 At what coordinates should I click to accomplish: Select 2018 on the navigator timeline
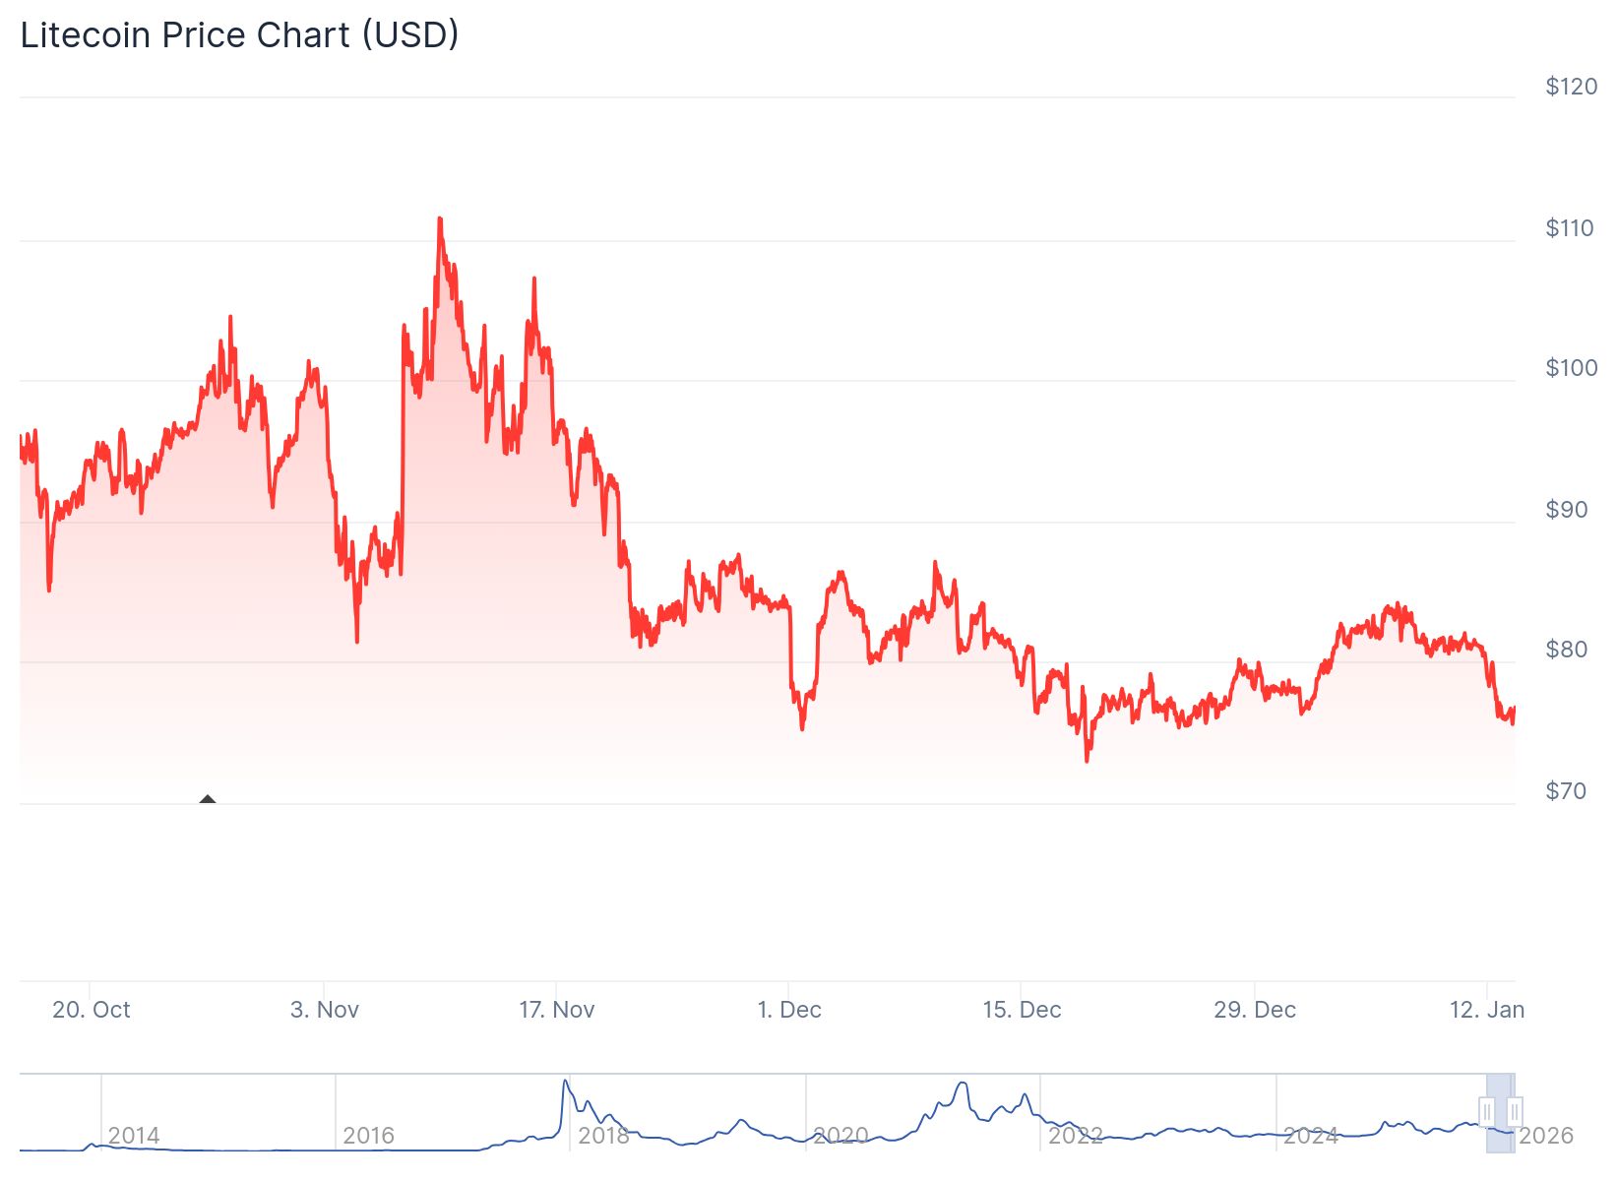pos(603,1136)
